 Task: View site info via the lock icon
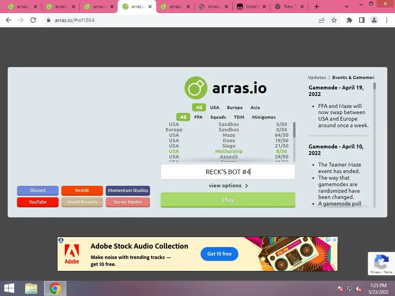tap(49, 20)
